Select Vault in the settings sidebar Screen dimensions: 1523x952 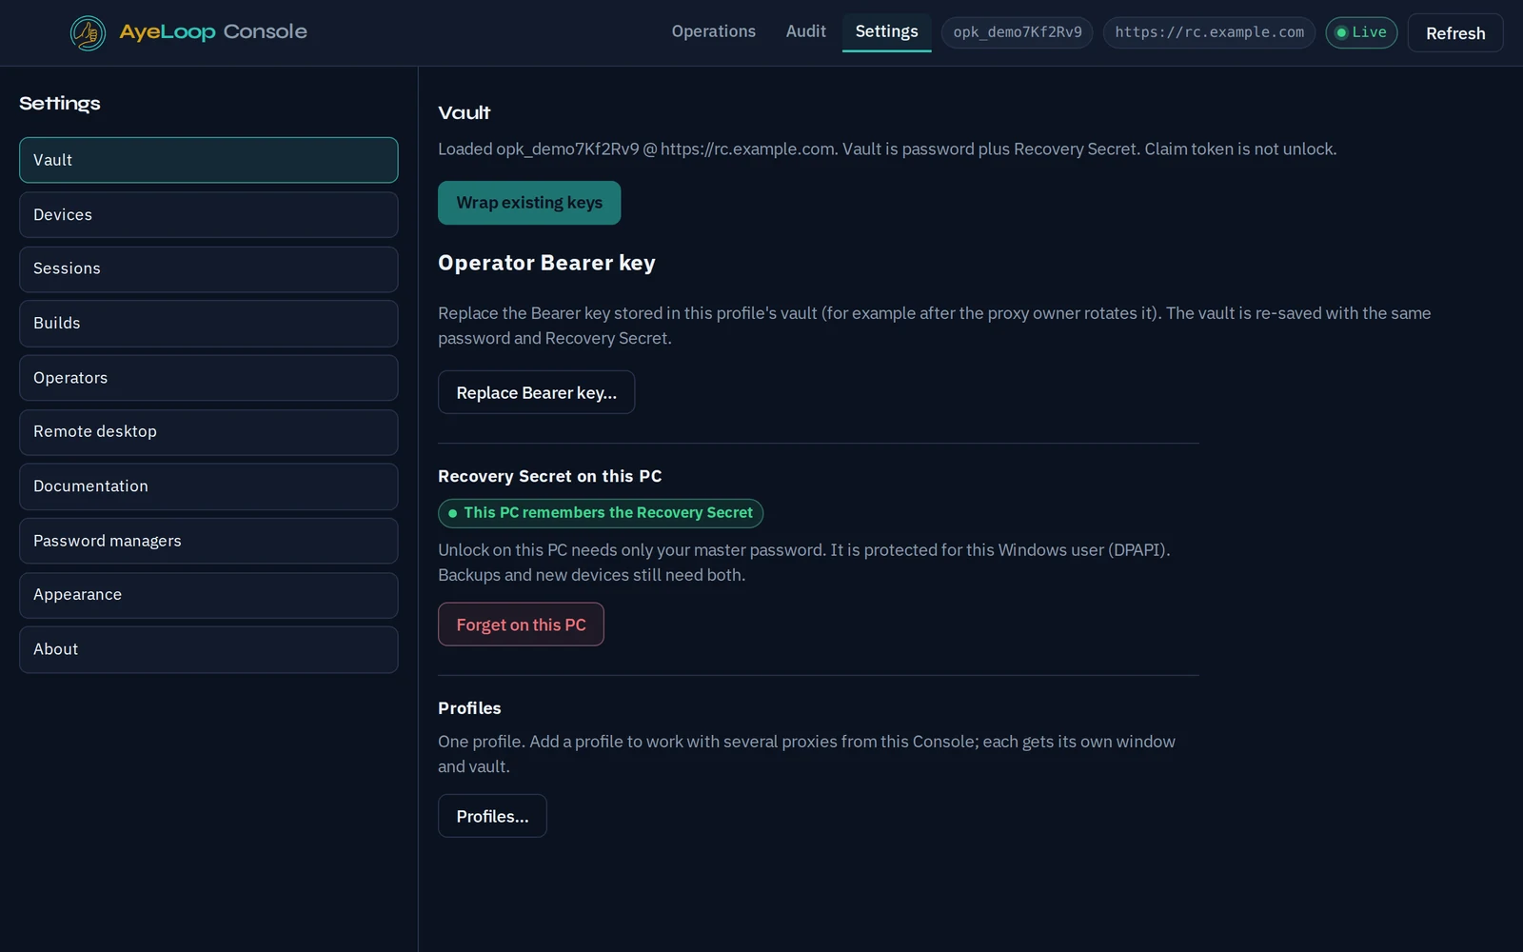click(208, 160)
